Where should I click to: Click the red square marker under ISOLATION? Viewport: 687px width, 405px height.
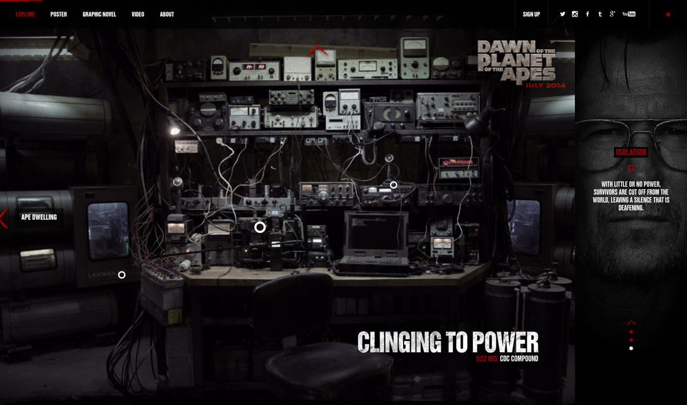pyautogui.click(x=631, y=168)
